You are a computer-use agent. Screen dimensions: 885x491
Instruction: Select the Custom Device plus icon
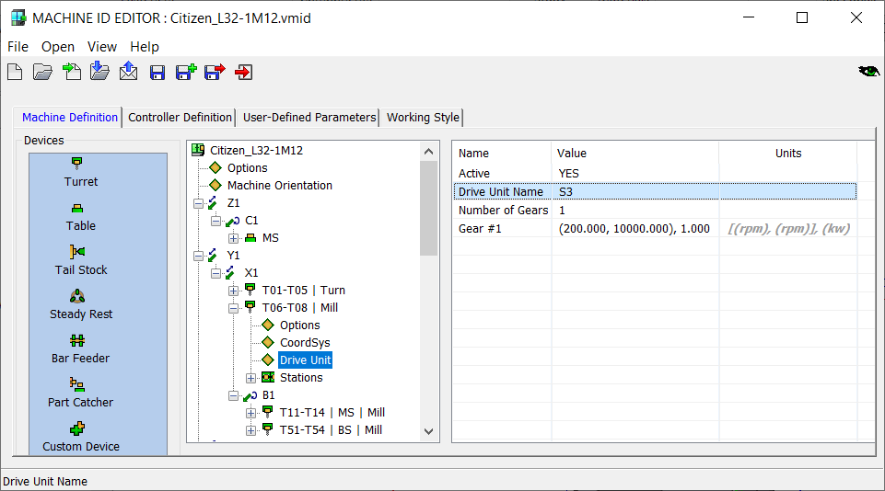77,428
